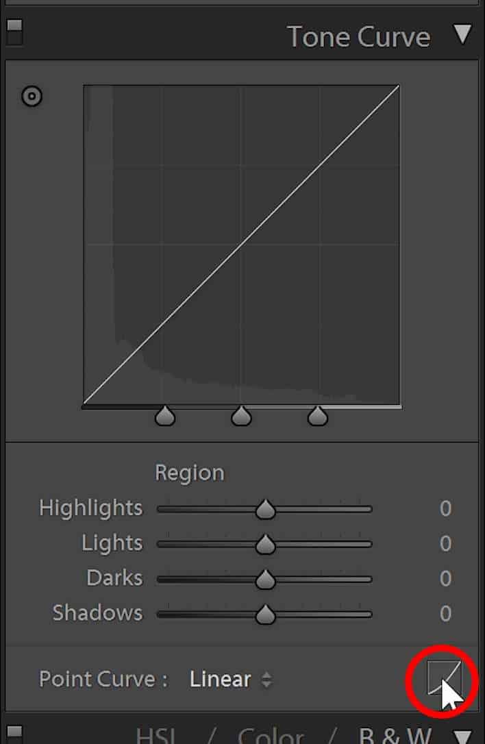Click the Highlights value field

[x=445, y=508]
